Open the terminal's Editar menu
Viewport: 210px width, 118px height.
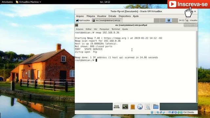(89, 29)
